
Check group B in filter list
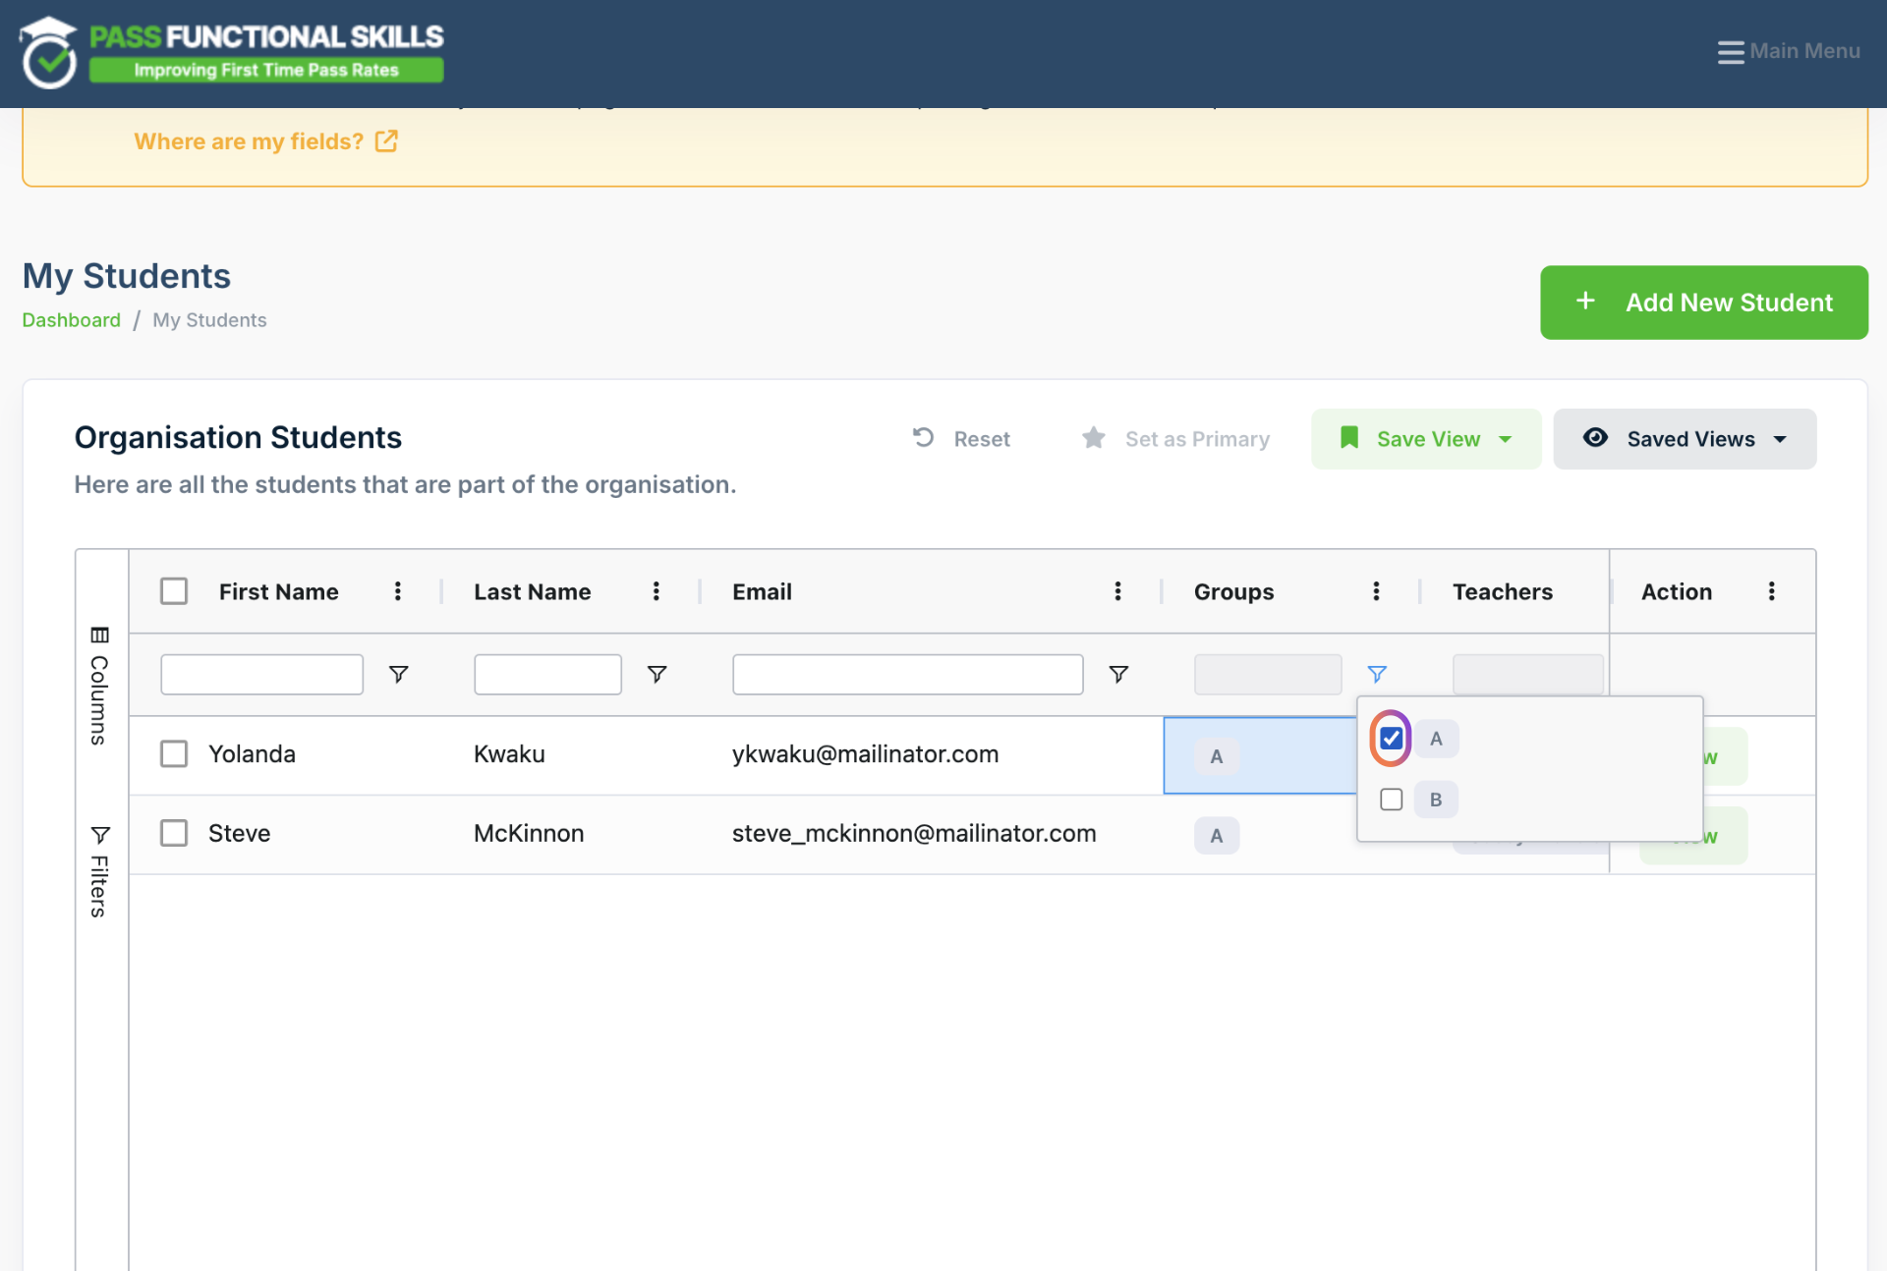tap(1391, 800)
